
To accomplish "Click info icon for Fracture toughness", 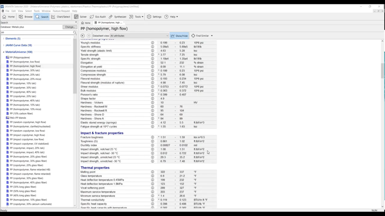I will coord(152,137).
